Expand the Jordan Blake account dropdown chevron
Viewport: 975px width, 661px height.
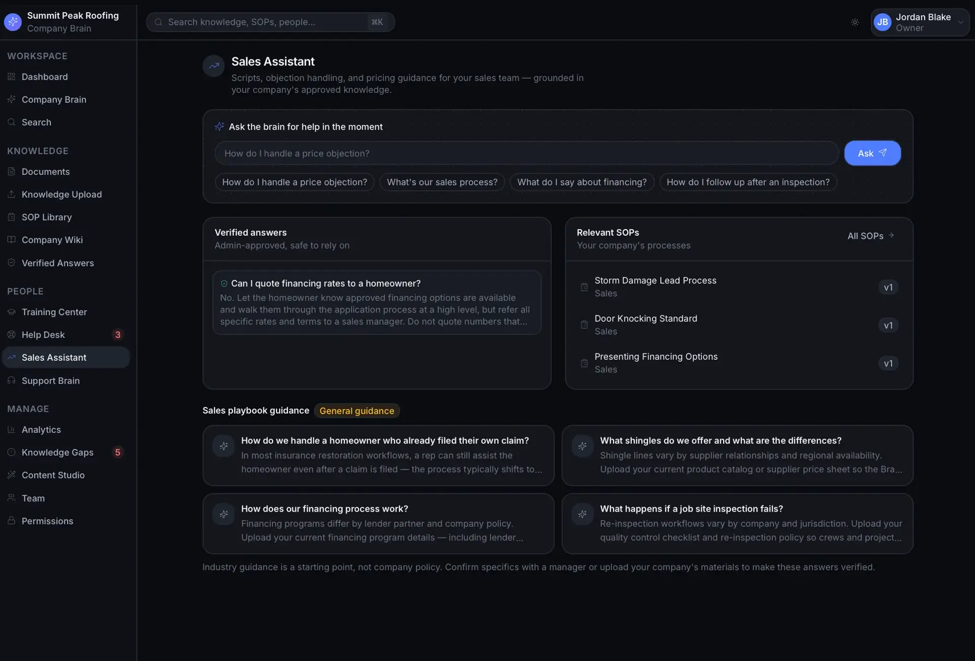pos(960,22)
